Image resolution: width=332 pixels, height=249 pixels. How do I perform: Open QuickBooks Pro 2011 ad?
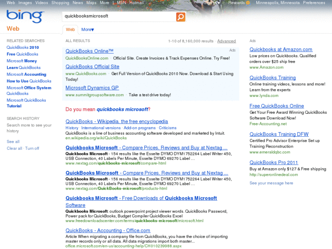274,163
